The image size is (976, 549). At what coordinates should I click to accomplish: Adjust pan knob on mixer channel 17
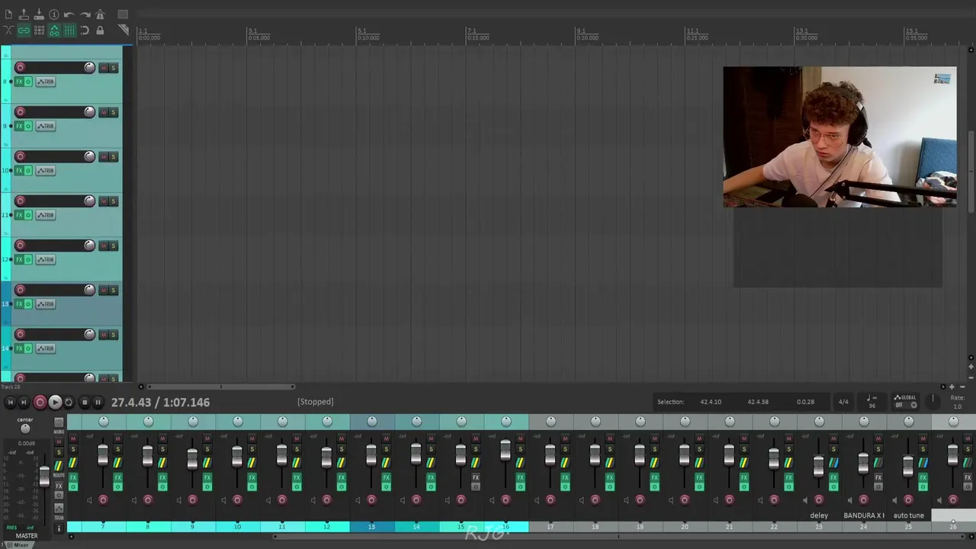tap(551, 422)
